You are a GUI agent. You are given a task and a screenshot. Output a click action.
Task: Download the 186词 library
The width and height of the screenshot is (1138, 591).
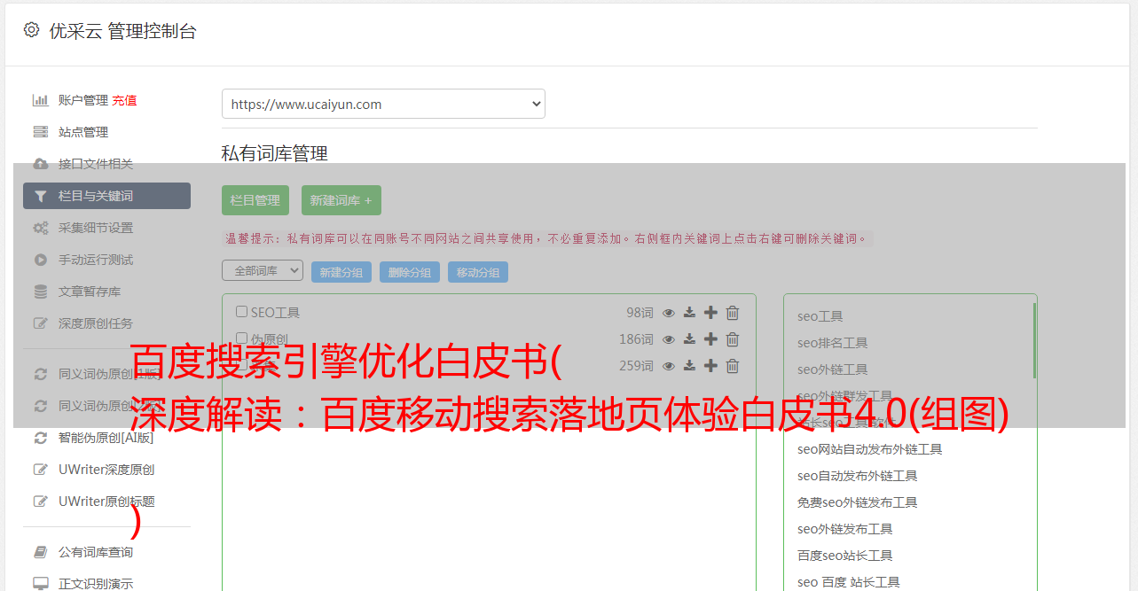[x=689, y=339]
